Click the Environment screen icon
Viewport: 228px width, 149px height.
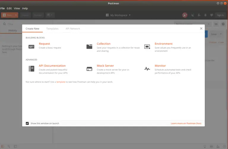147,47
